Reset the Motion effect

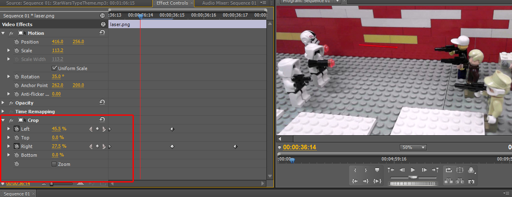click(102, 32)
